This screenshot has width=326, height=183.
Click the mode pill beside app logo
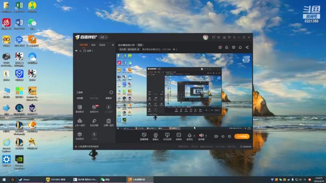[x=103, y=37]
